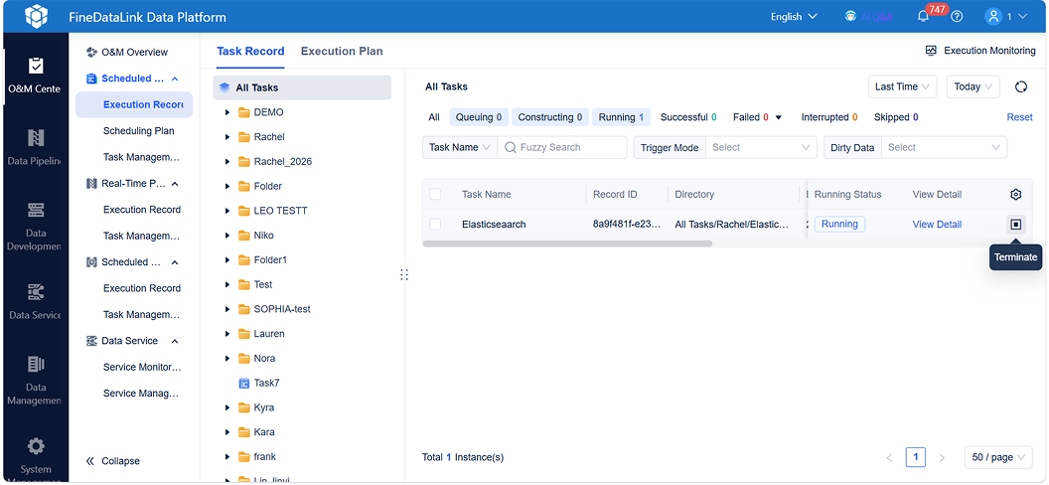The width and height of the screenshot is (1049, 485).
Task: Terminate the Elasticseearch task via stop icon
Action: point(1015,225)
